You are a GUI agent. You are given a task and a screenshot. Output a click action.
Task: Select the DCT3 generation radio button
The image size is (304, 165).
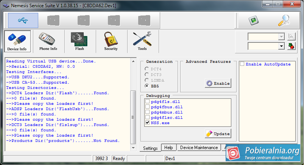click(x=147, y=75)
